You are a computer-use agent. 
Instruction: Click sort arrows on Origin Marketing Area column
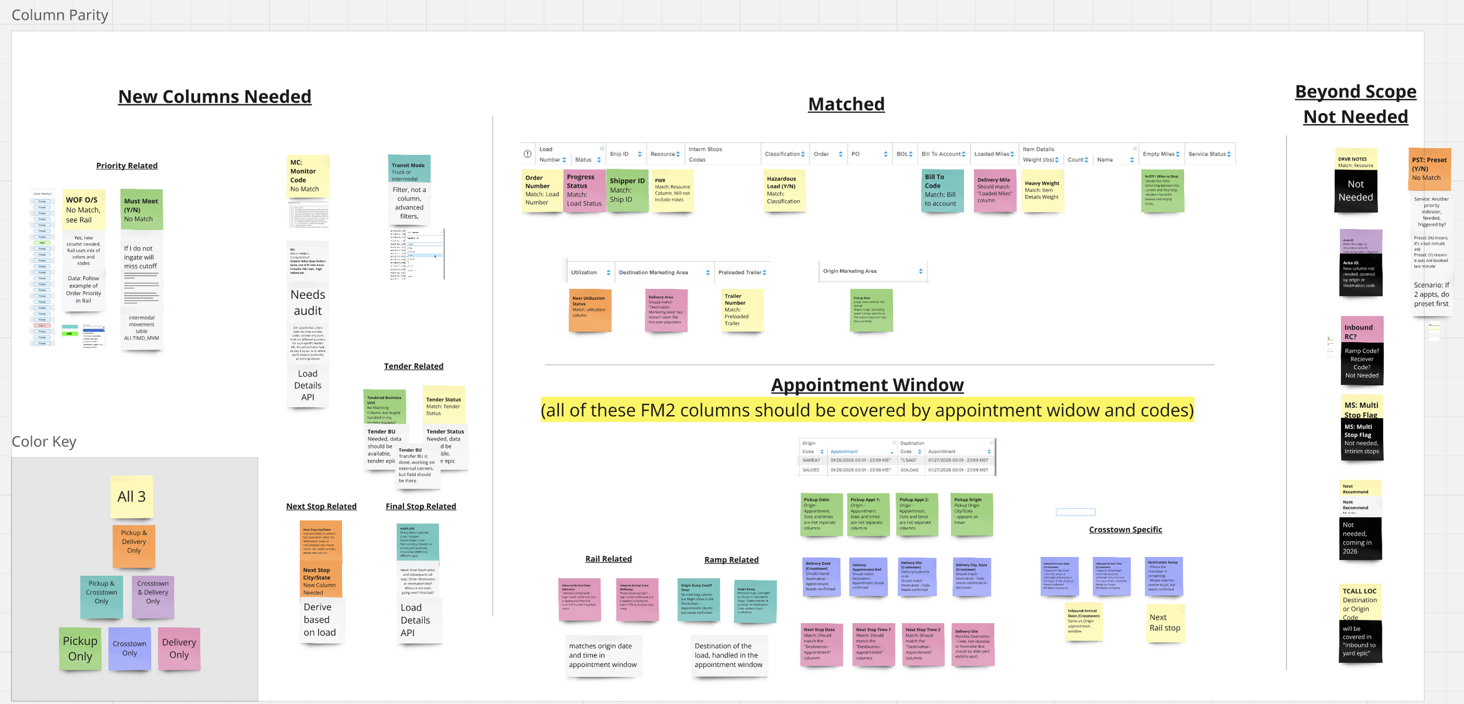click(x=921, y=271)
